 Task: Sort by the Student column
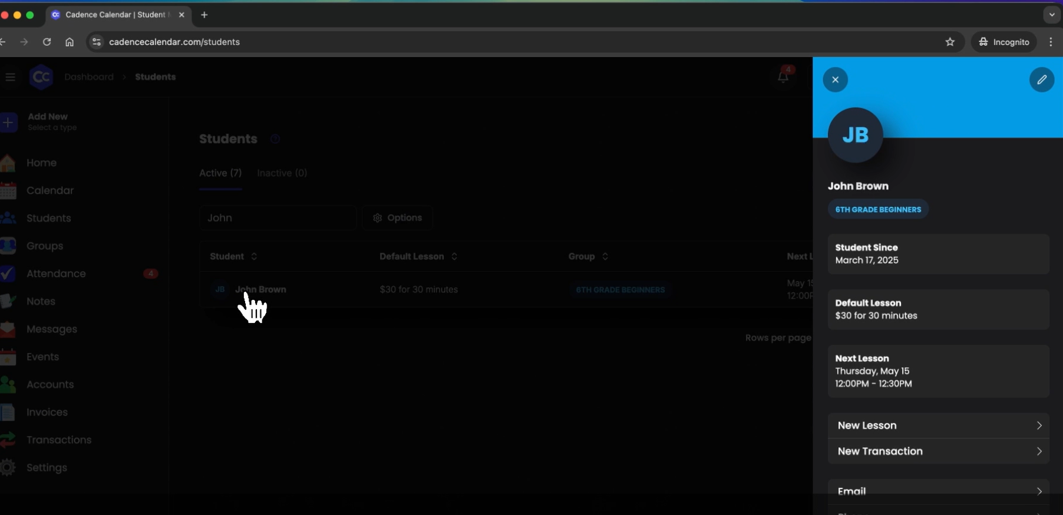(233, 256)
